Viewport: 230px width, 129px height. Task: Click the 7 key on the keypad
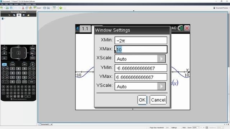pyautogui.click(x=12, y=68)
